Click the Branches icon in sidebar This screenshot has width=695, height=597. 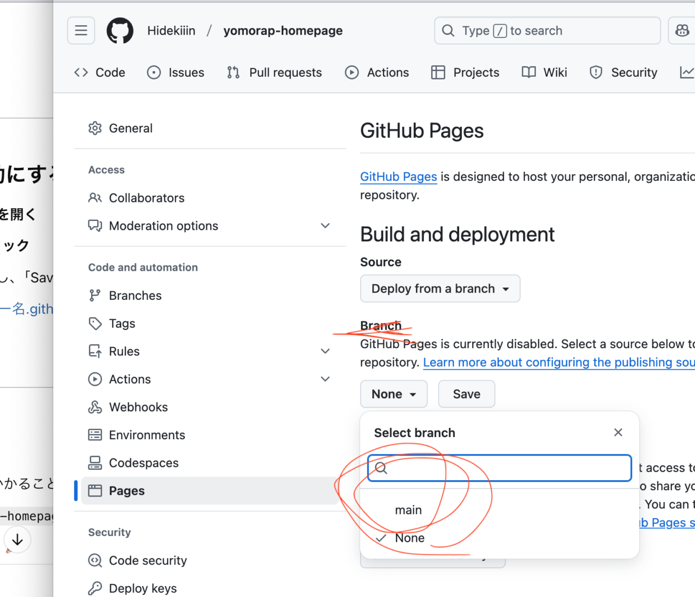point(95,295)
